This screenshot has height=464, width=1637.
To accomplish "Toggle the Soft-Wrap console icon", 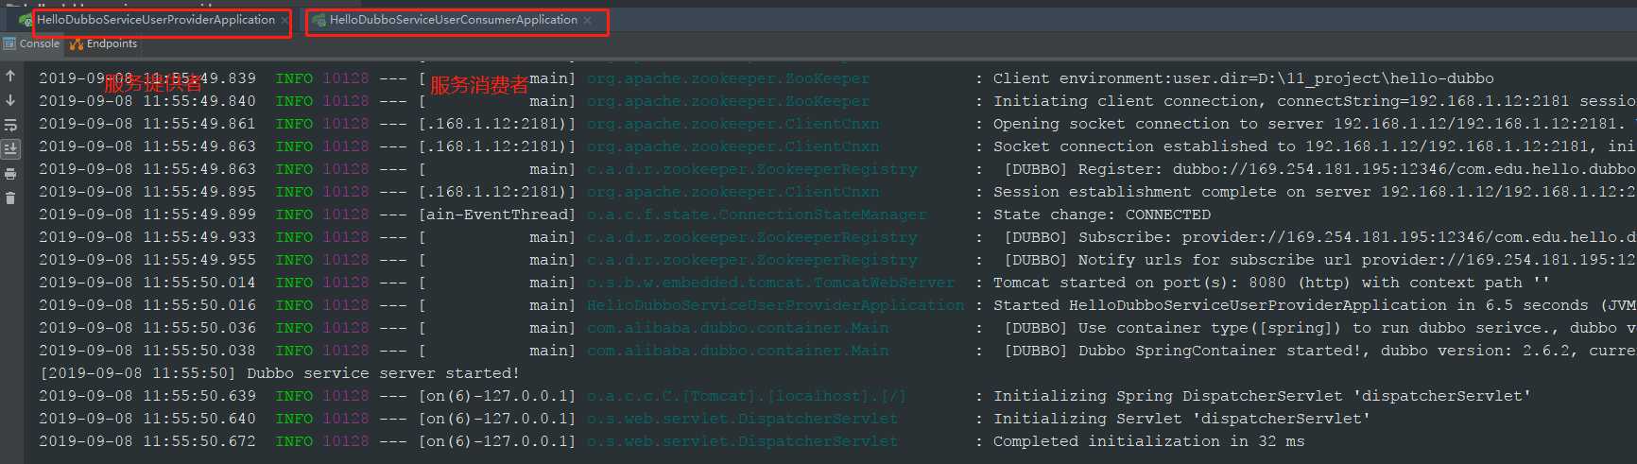I will click(10, 125).
